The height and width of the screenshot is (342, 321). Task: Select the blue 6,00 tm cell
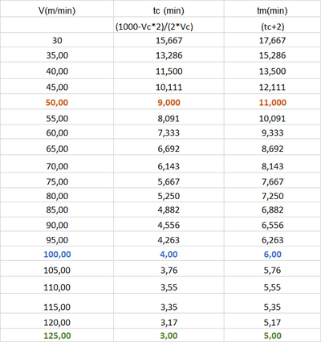pyautogui.click(x=272, y=254)
